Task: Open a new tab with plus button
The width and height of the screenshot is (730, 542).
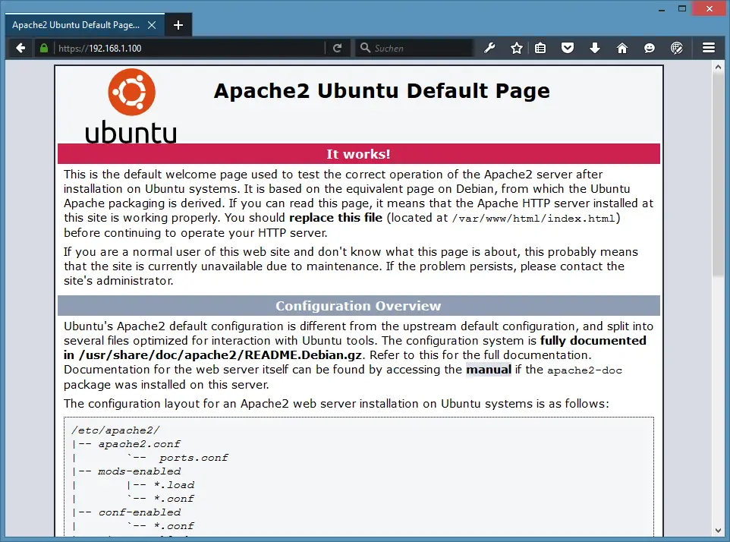Action: coord(178,25)
